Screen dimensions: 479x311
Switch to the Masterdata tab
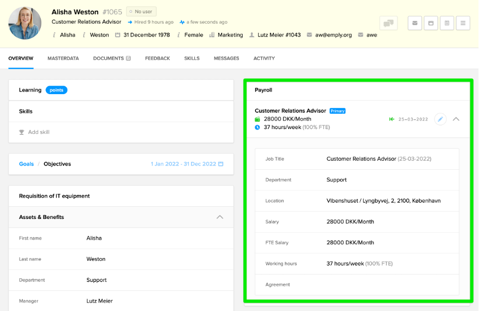[63, 58]
